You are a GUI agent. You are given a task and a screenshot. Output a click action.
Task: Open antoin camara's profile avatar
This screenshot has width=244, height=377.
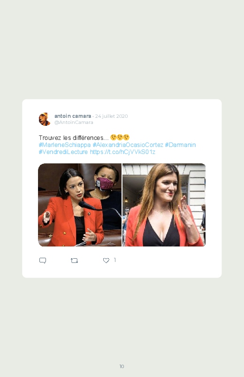pyautogui.click(x=45, y=119)
